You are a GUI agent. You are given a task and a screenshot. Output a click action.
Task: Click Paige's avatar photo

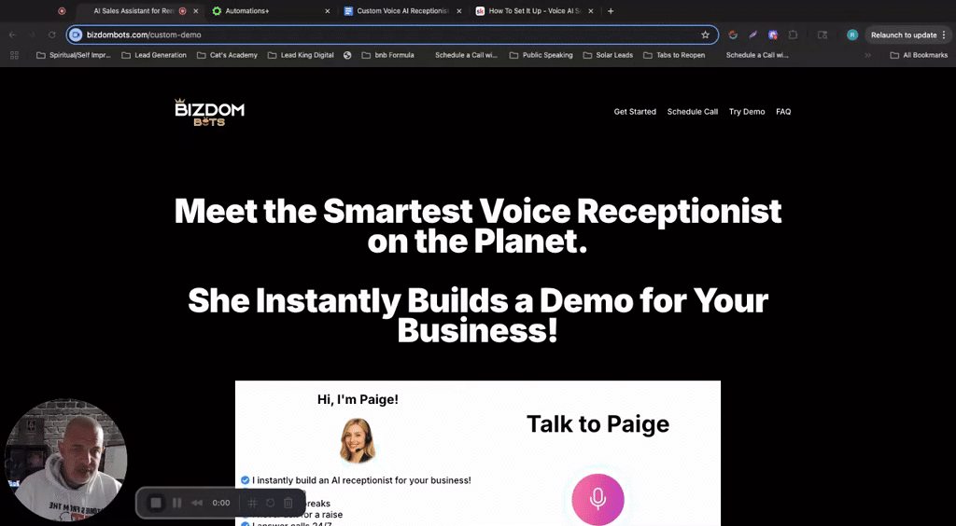point(358,440)
